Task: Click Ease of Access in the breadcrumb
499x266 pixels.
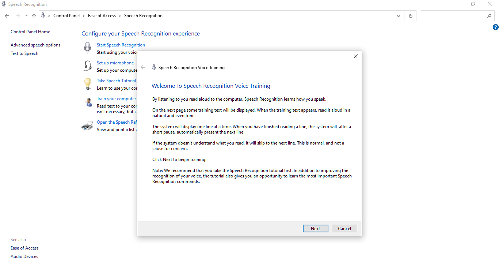Action: [102, 16]
